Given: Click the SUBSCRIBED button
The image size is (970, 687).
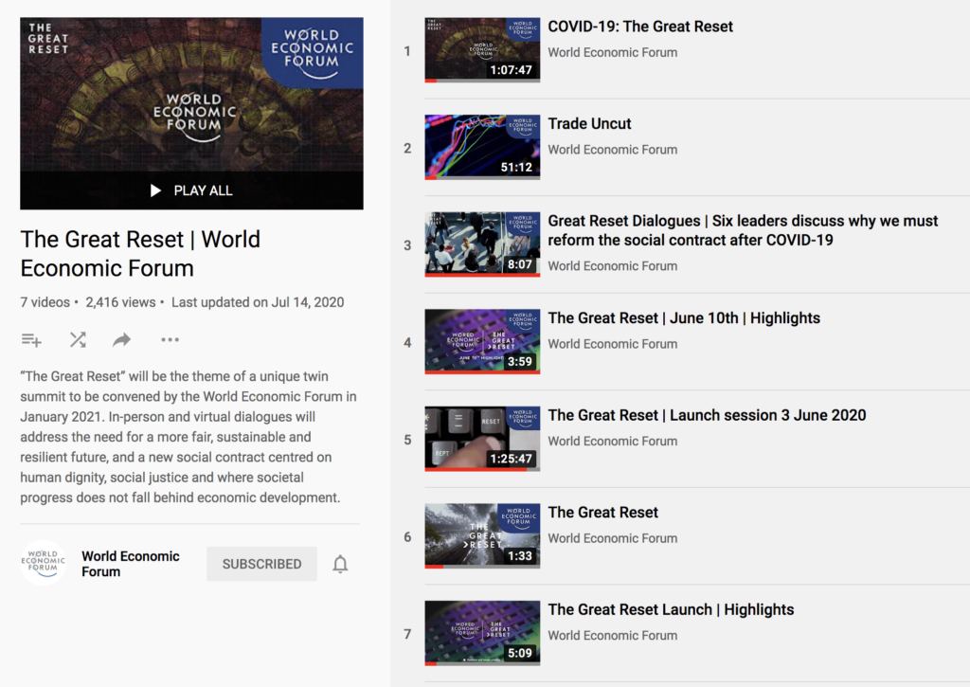Looking at the screenshot, I should click(261, 564).
